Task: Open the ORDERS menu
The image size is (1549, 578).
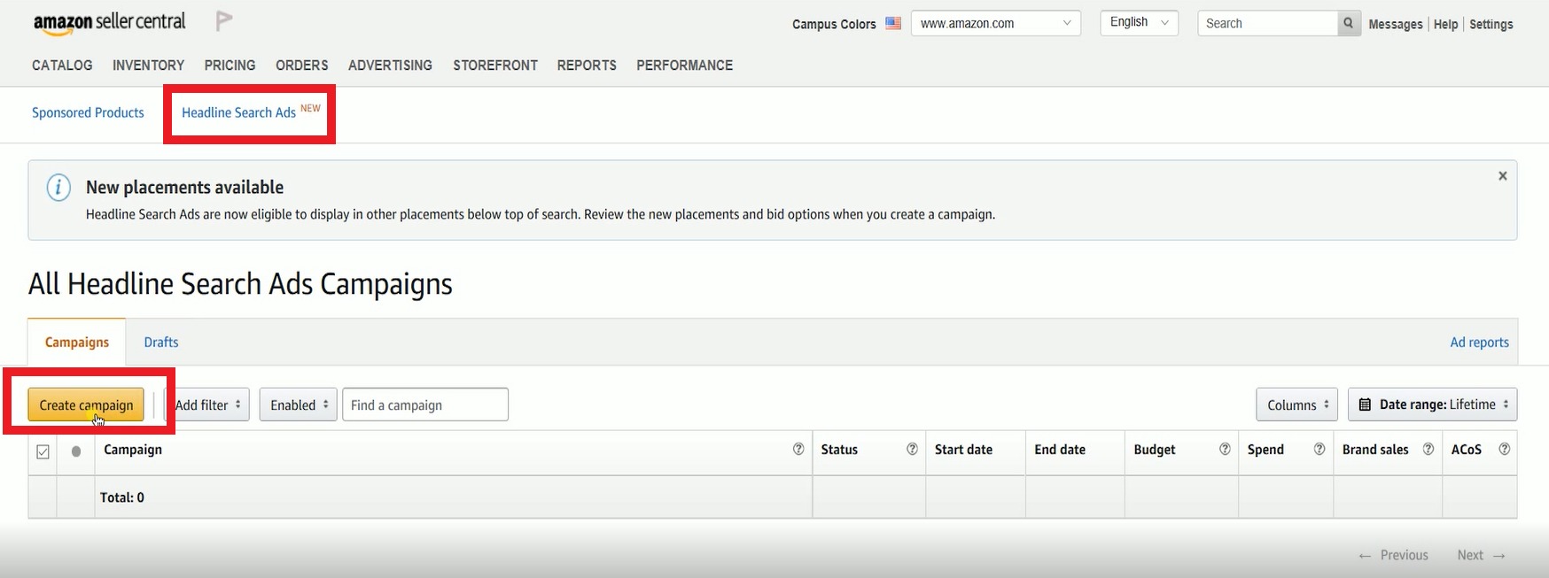Action: pyautogui.click(x=301, y=66)
